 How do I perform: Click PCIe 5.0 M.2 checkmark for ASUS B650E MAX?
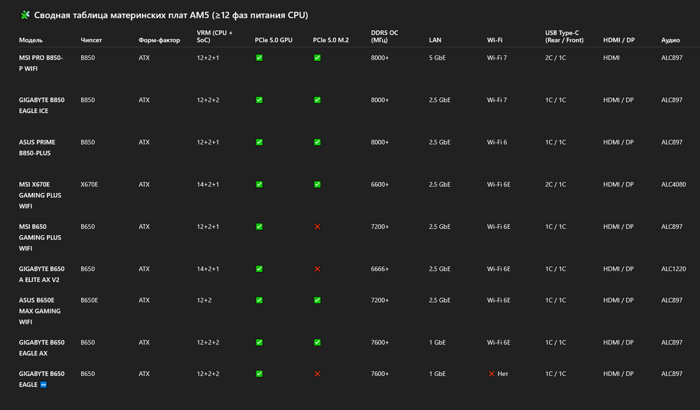click(x=317, y=300)
